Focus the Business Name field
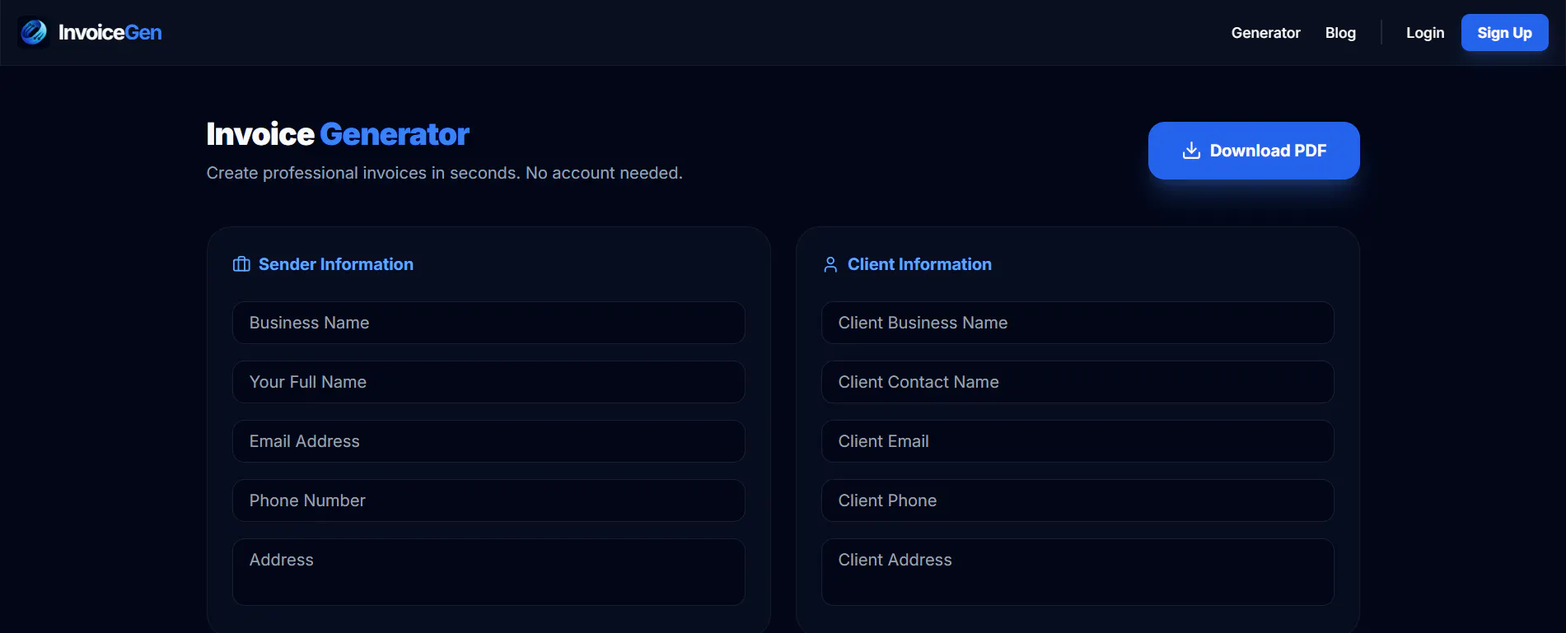1566x633 pixels. coord(488,323)
